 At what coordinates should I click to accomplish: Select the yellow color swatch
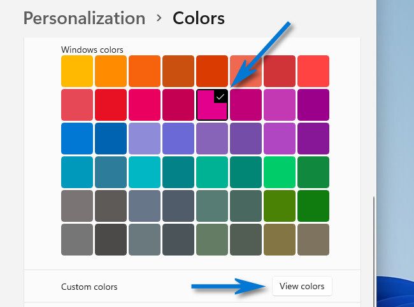pyautogui.click(x=77, y=71)
